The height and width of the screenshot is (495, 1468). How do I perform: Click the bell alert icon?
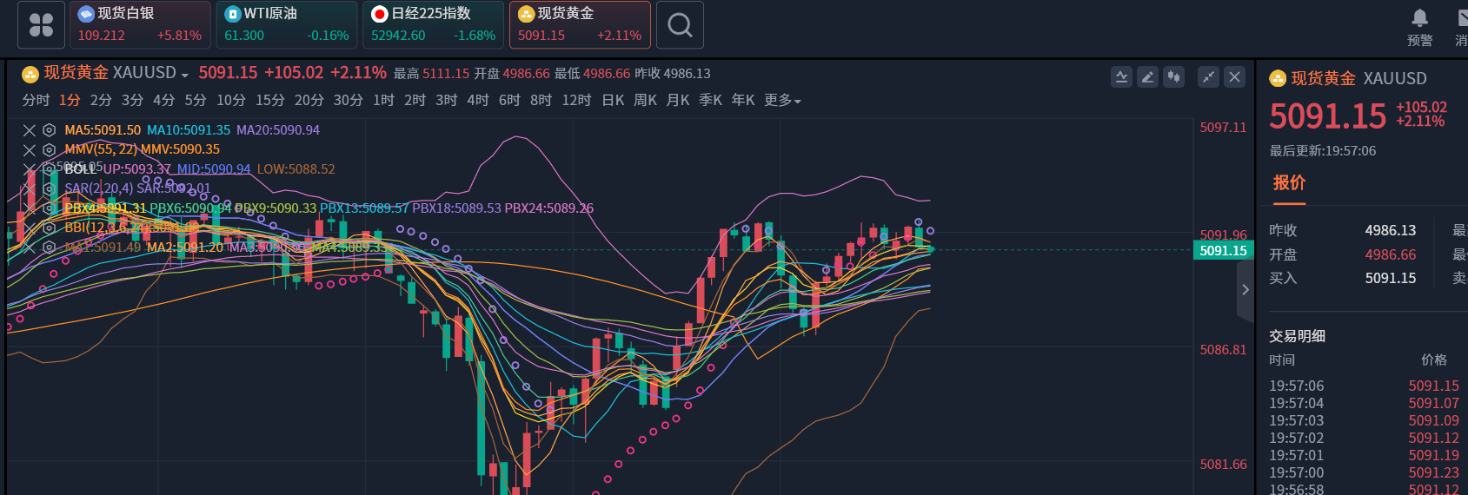coord(1419,18)
